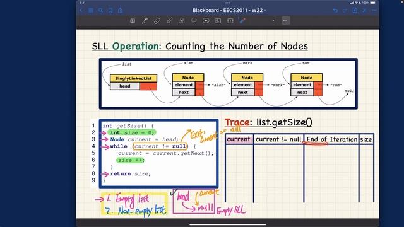Image resolution: width=404 pixels, height=227 pixels.
Task: Click the 'End of Iteration' column header
Action: tap(332, 139)
